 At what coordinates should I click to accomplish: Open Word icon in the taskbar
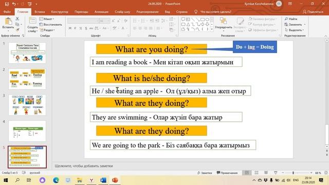[103, 180]
